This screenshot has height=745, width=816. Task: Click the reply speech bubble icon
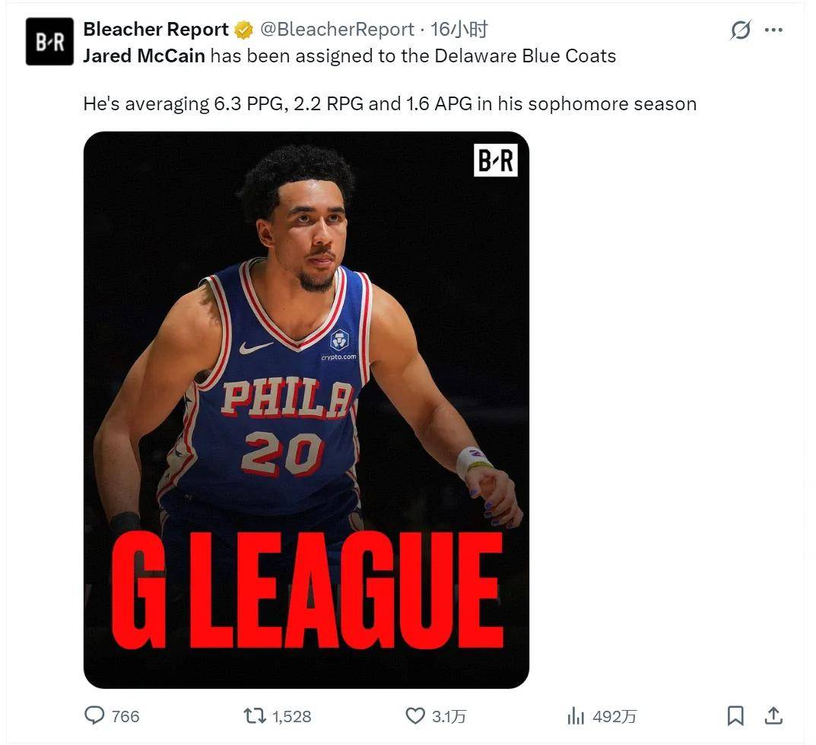[x=94, y=716]
